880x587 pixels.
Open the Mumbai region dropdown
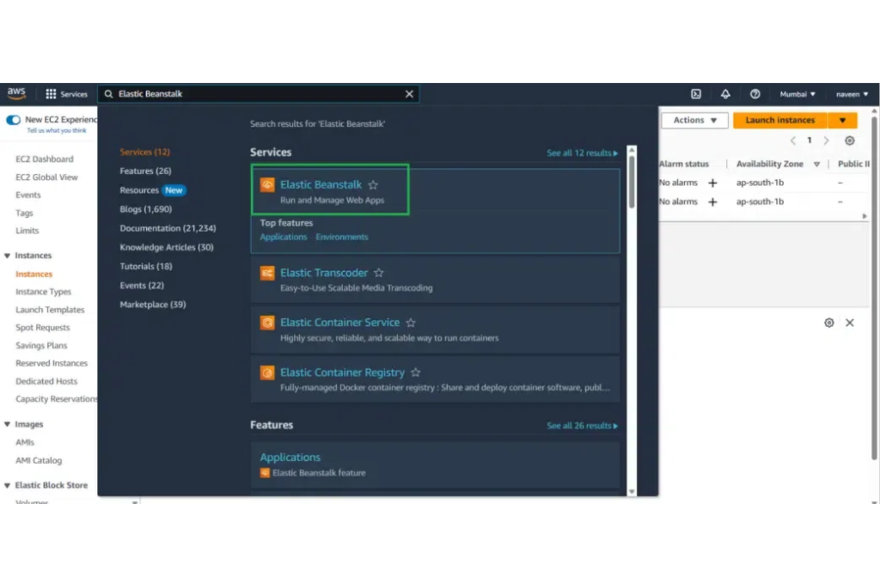(x=797, y=93)
